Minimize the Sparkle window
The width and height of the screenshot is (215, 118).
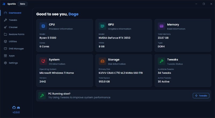tap(196, 4)
